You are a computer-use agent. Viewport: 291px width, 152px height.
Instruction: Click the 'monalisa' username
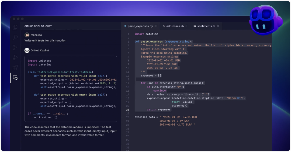click(36, 35)
